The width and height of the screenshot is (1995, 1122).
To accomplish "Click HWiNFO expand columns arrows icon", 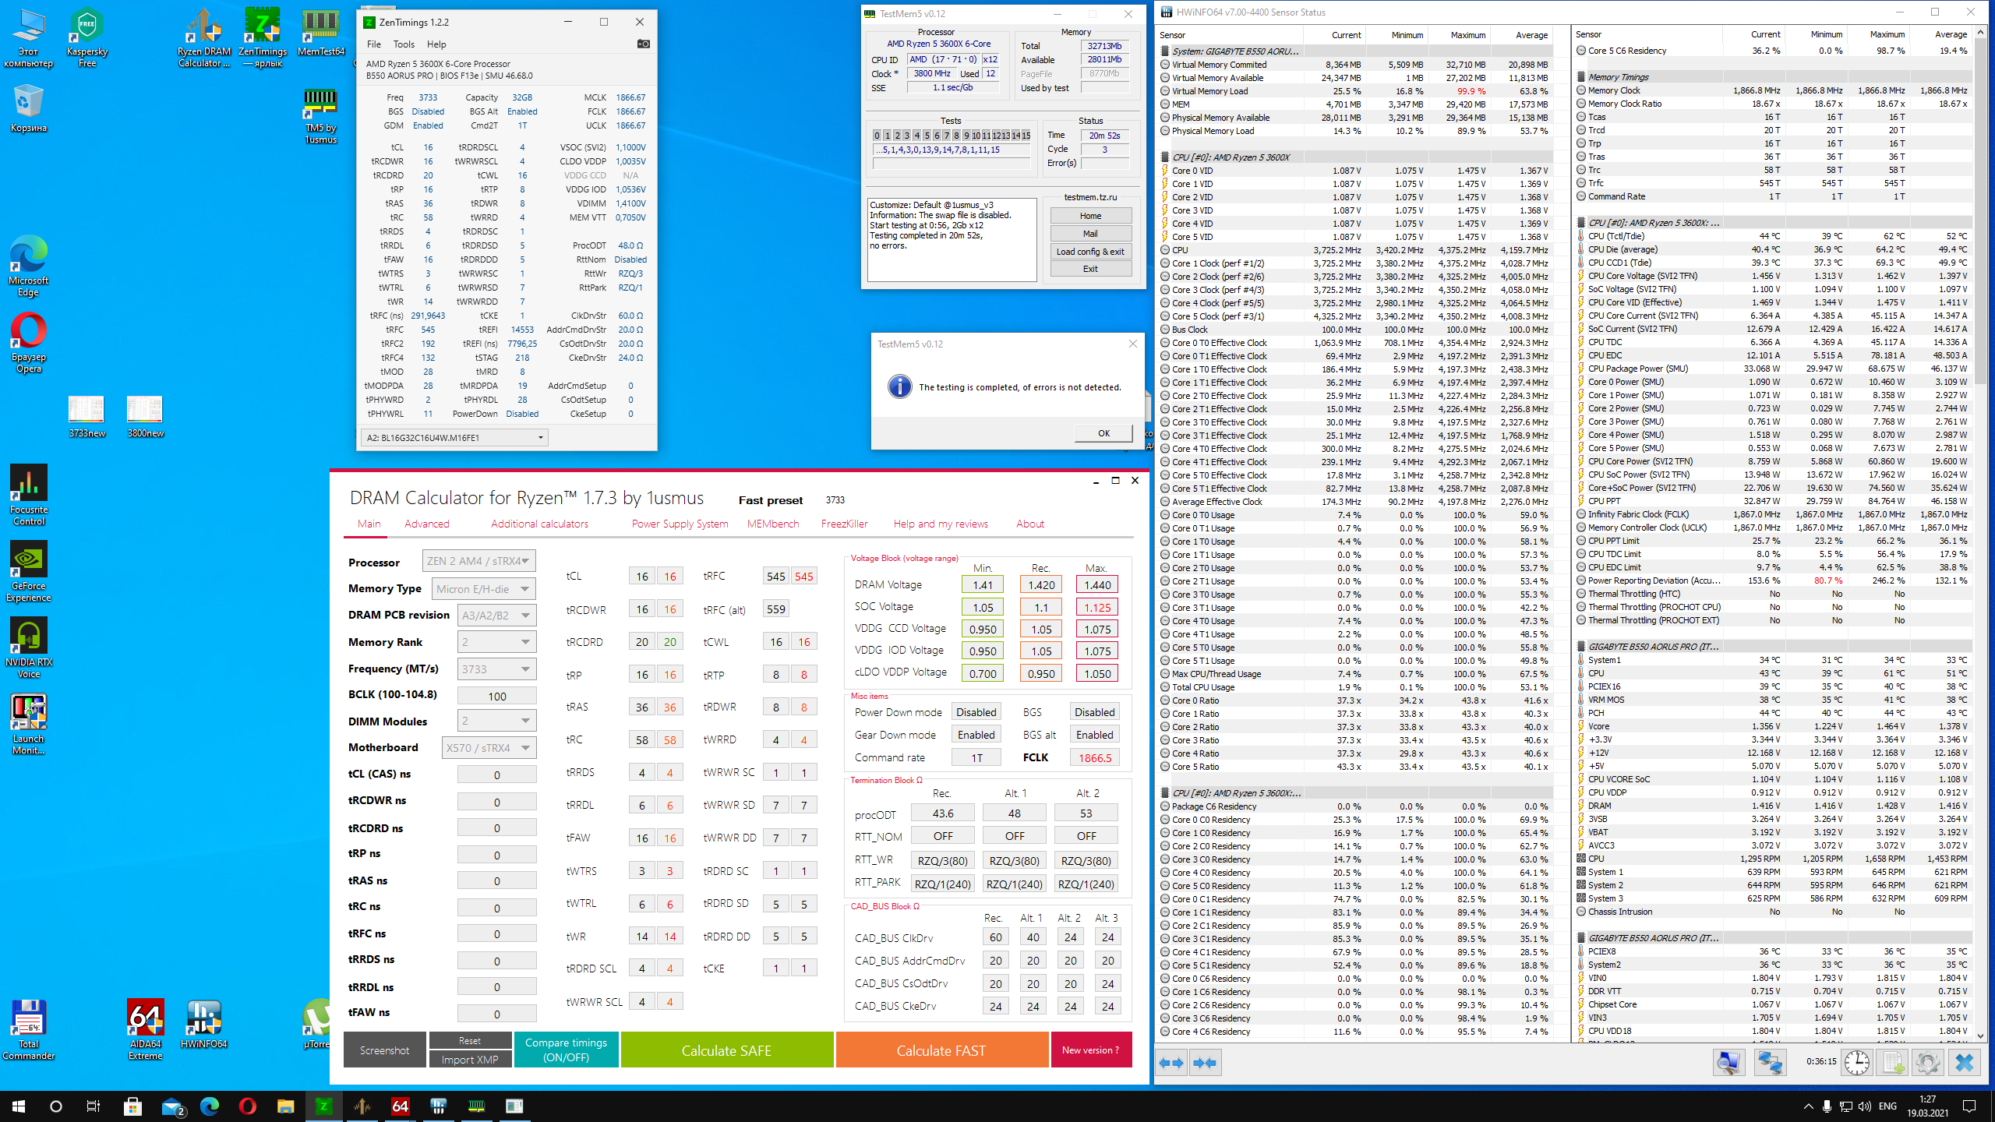I will click(1171, 1063).
